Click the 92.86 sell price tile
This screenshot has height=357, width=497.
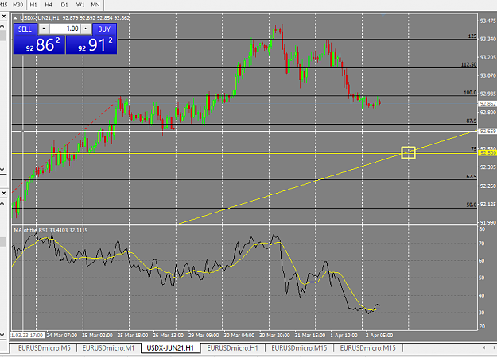[x=39, y=45]
